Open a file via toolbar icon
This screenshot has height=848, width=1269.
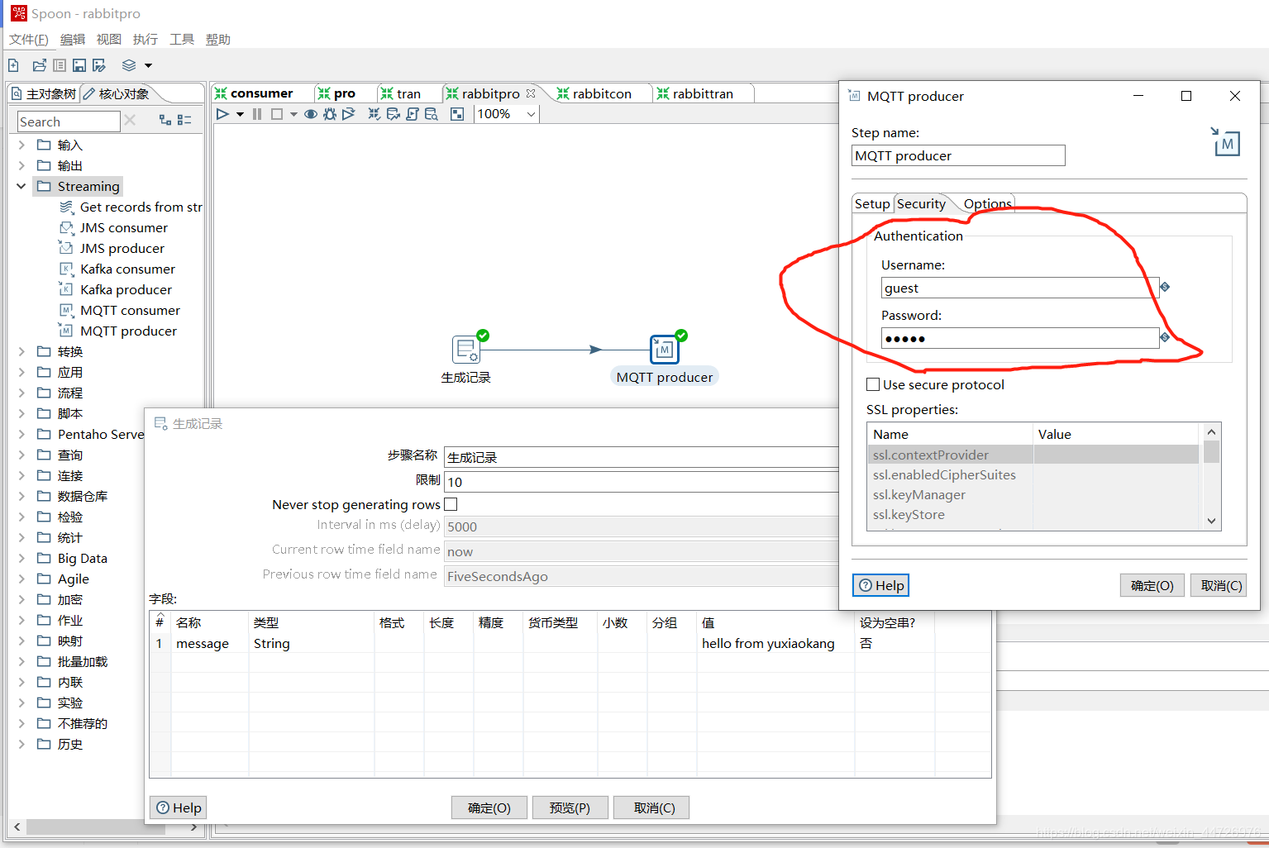[39, 65]
